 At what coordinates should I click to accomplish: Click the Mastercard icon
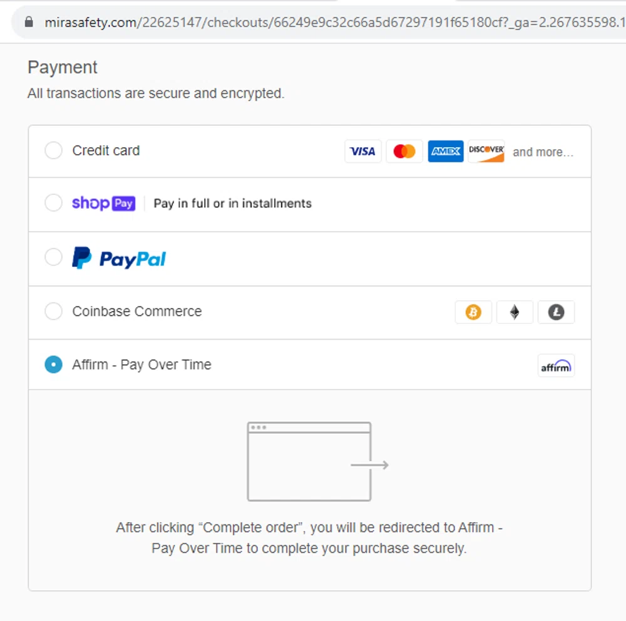pos(404,151)
